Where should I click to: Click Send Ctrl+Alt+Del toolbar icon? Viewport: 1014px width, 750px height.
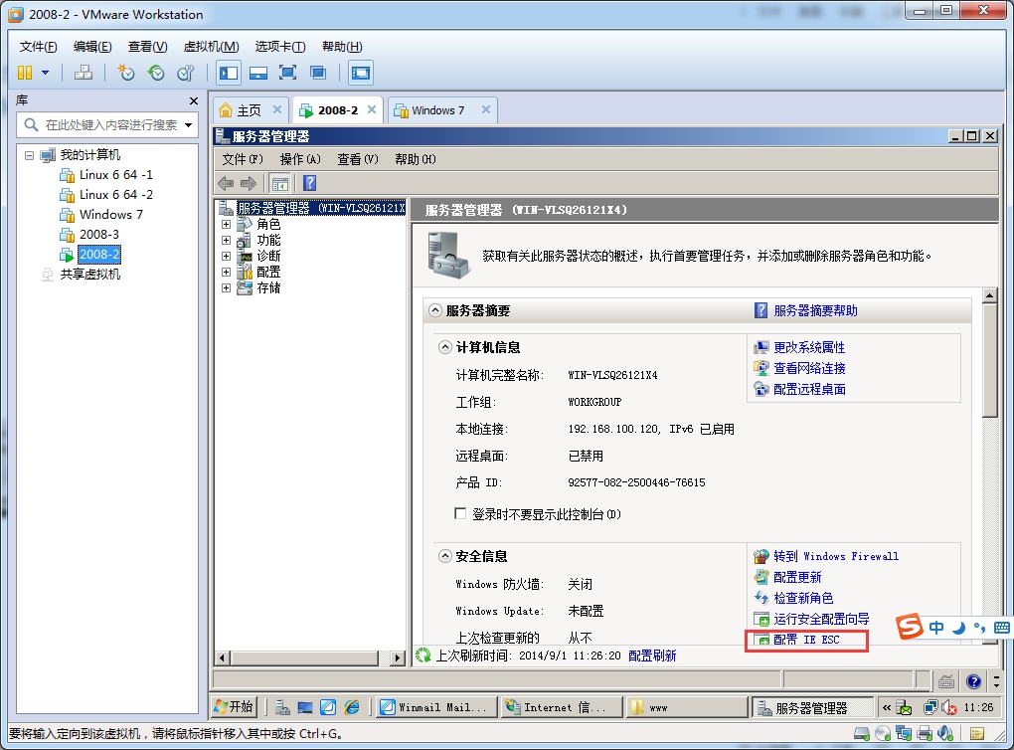[x=83, y=73]
